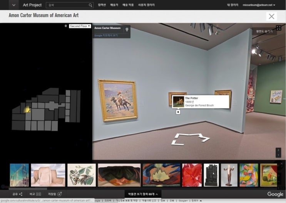The image size is (286, 203).
Task: Open 내 갤러리 in top bar
Action: 232,5
